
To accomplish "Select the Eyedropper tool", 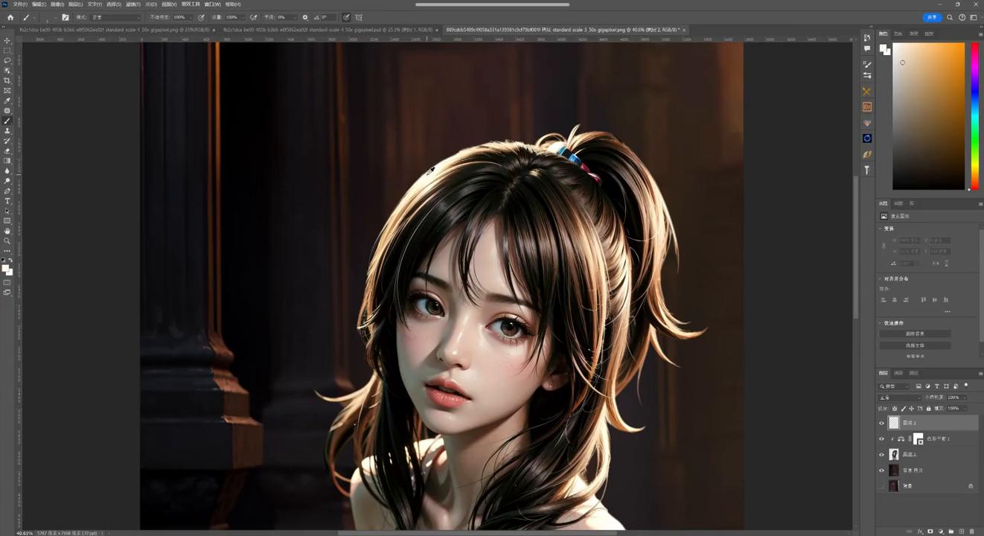I will [x=7, y=101].
